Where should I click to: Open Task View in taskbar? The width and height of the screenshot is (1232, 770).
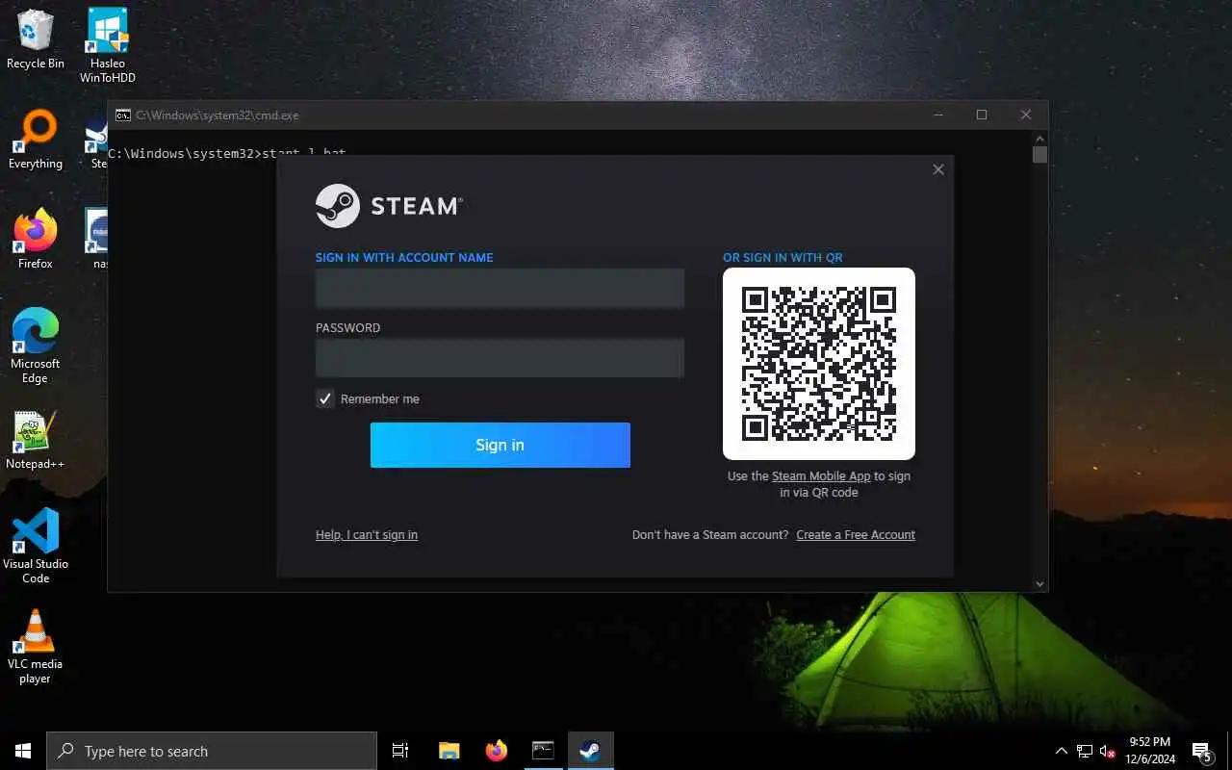(x=400, y=751)
